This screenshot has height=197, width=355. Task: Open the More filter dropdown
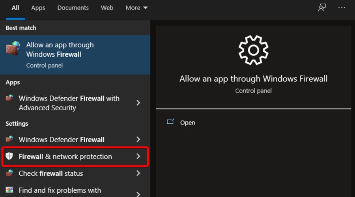(136, 8)
